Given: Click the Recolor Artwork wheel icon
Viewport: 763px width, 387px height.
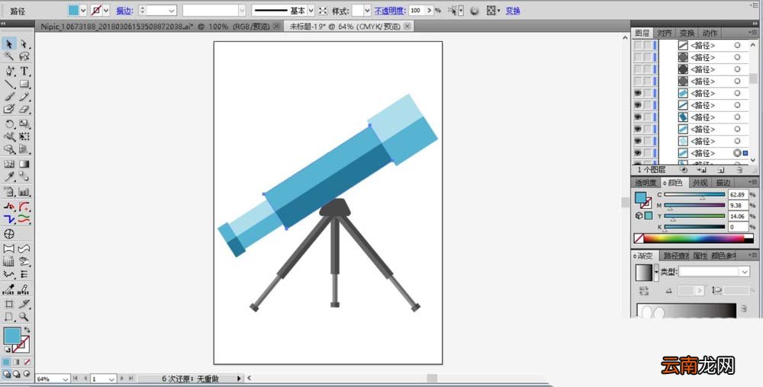Looking at the screenshot, I should coord(475,10).
